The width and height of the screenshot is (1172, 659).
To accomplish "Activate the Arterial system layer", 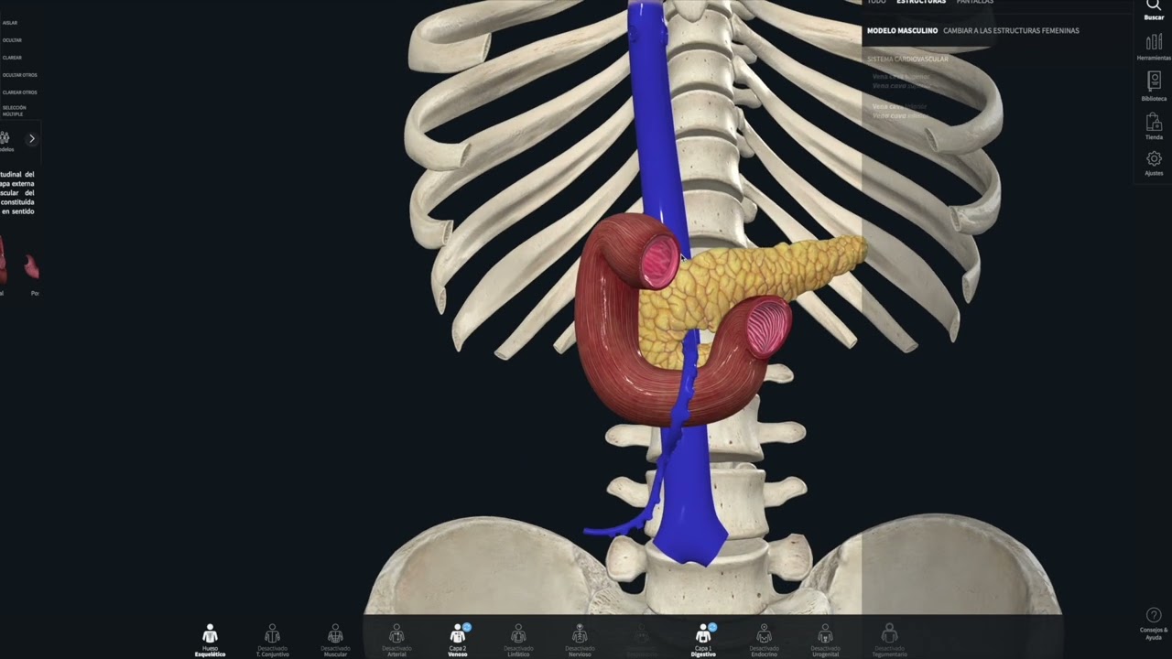I will coord(396,640).
